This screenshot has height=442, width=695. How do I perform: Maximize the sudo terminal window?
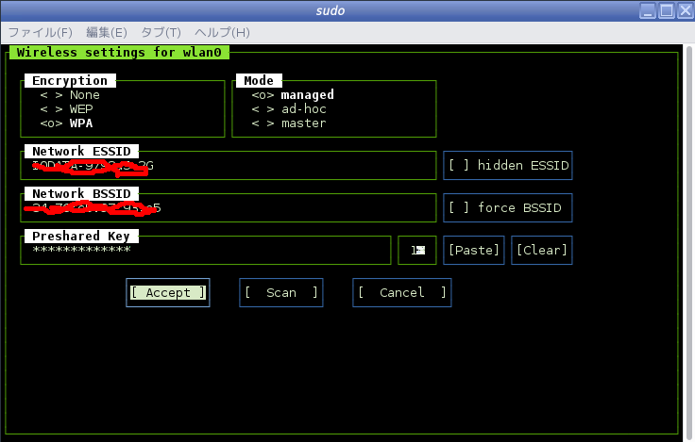tap(666, 10)
